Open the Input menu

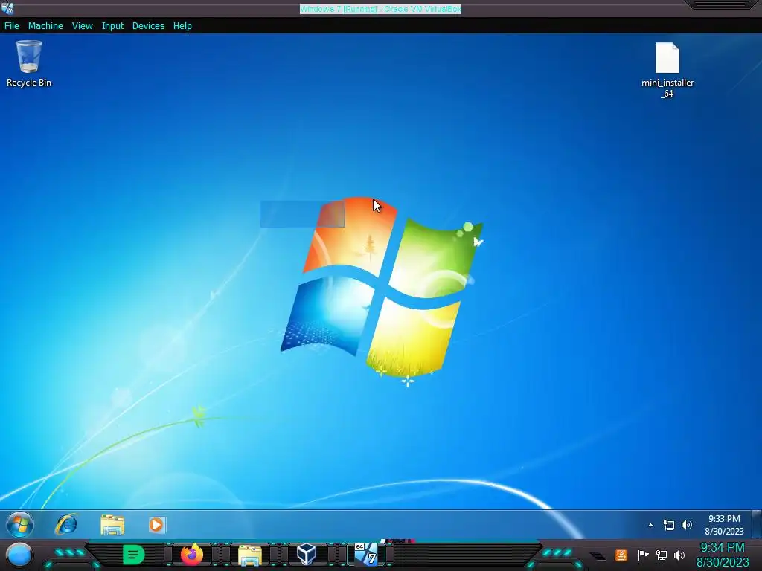pyautogui.click(x=112, y=26)
